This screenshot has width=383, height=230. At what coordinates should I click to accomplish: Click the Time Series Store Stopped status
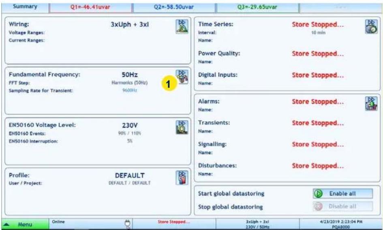(317, 24)
